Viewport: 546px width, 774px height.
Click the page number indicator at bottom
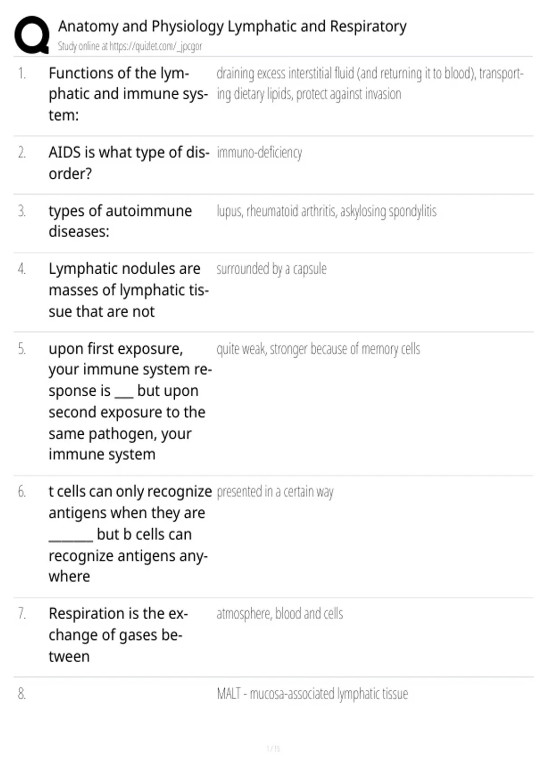pos(273,749)
